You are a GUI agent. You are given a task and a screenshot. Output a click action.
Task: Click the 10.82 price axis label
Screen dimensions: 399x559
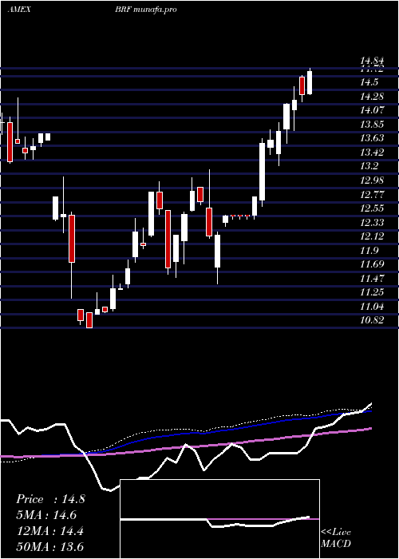click(x=373, y=320)
